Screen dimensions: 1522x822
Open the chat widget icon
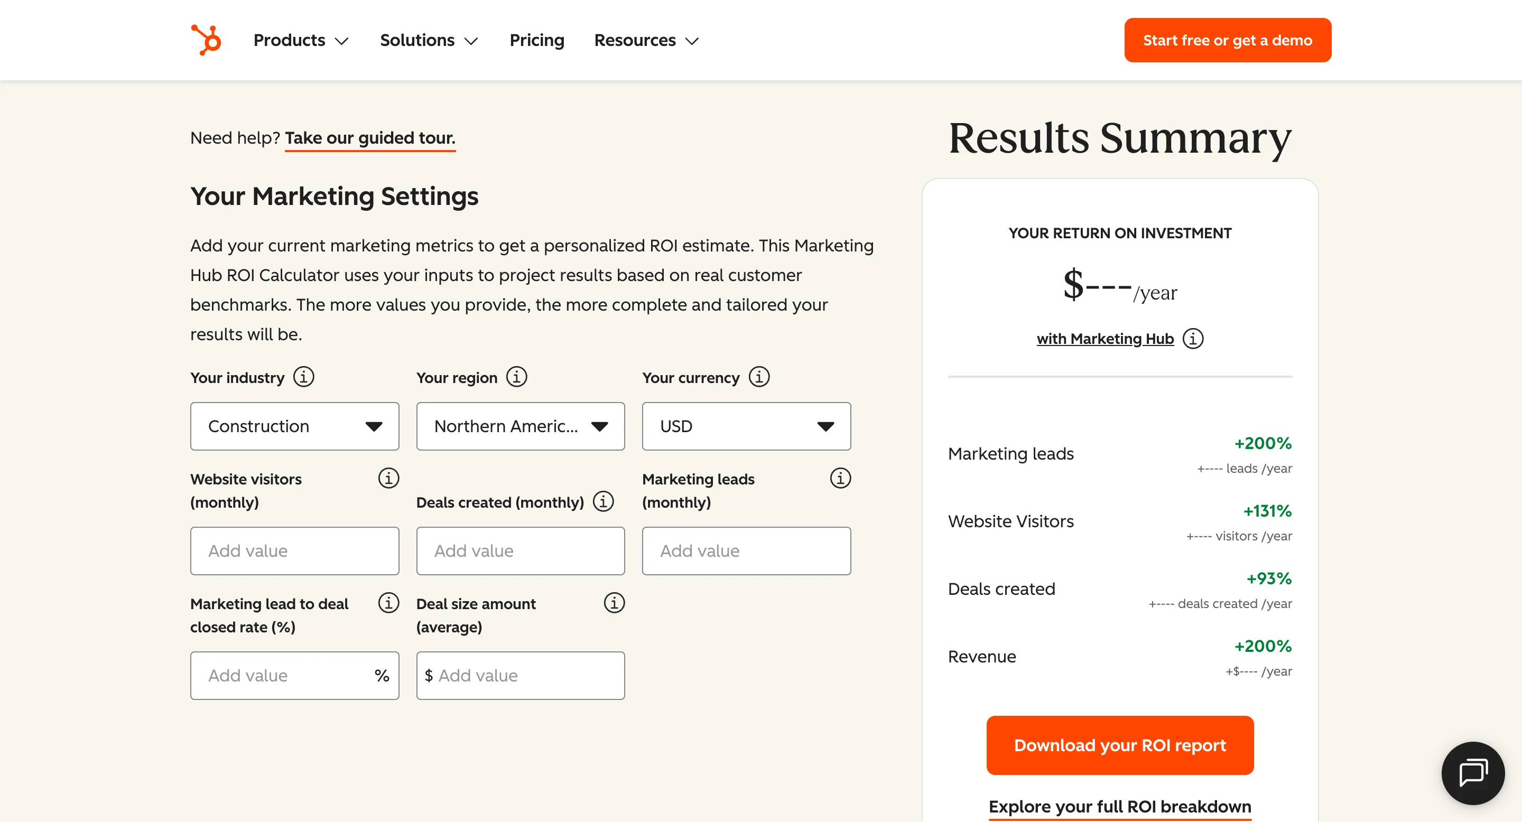1472,772
